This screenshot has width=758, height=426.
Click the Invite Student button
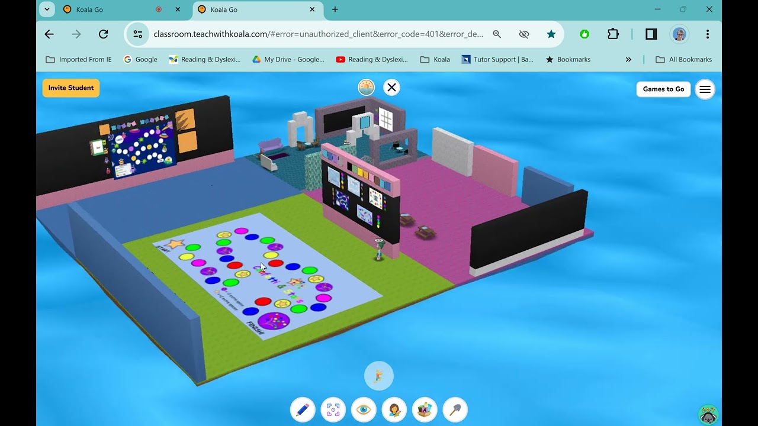pyautogui.click(x=71, y=88)
